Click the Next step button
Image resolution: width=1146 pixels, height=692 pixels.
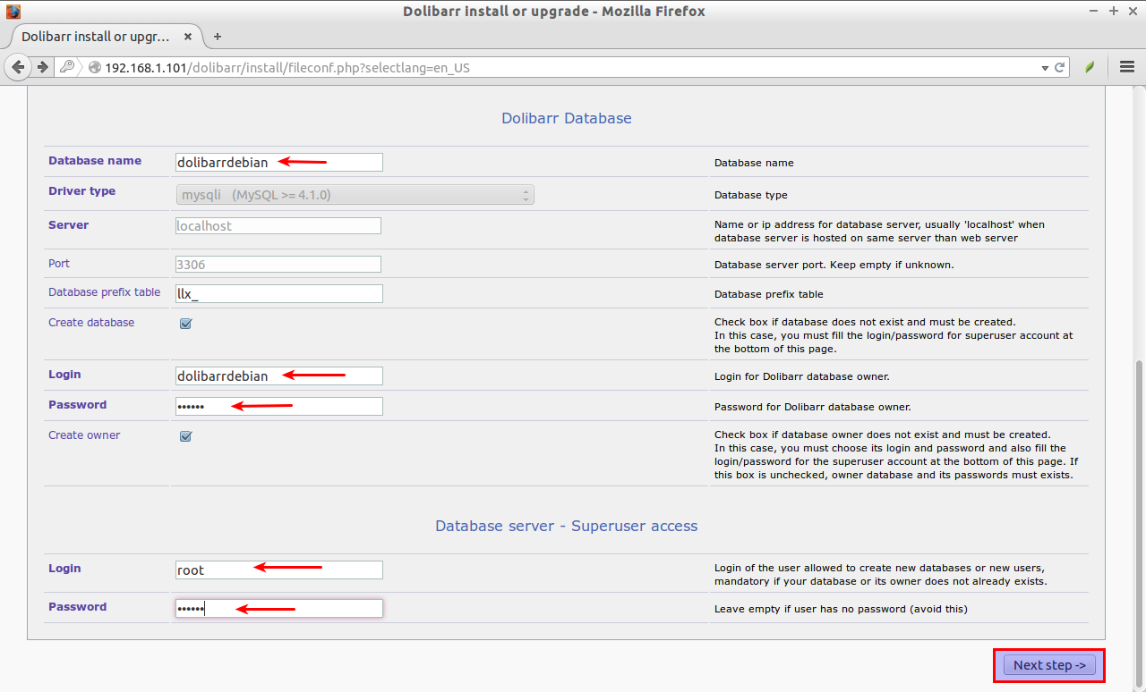coord(1049,665)
